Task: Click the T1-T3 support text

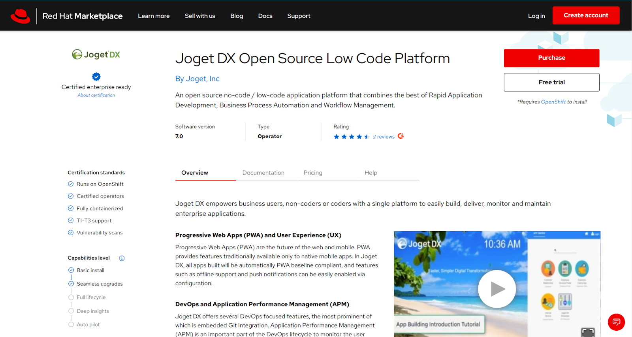Action: [94, 221]
